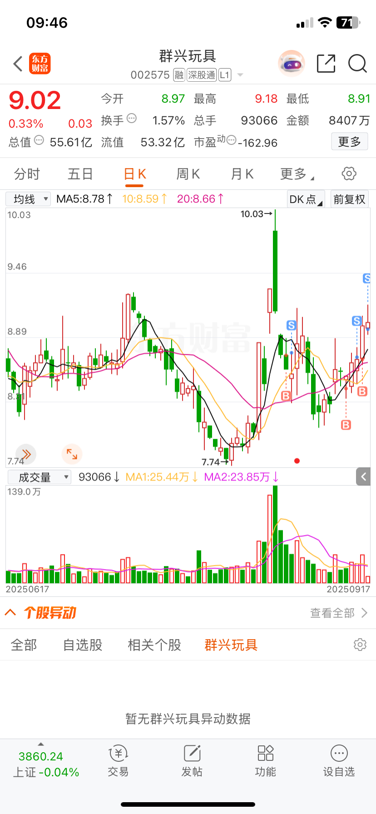Open search with the magnifier icon
The image size is (376, 814).
click(x=357, y=64)
